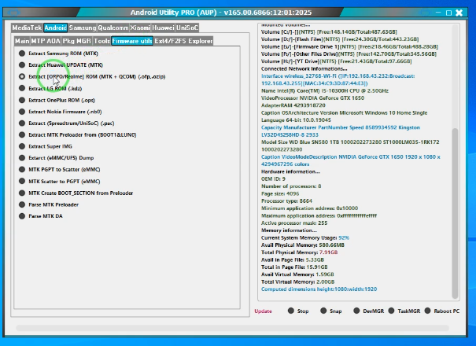Click 'Total Physical Memory: 7.91GB' line
Screen dimensions: 476x346
[x=299, y=252]
